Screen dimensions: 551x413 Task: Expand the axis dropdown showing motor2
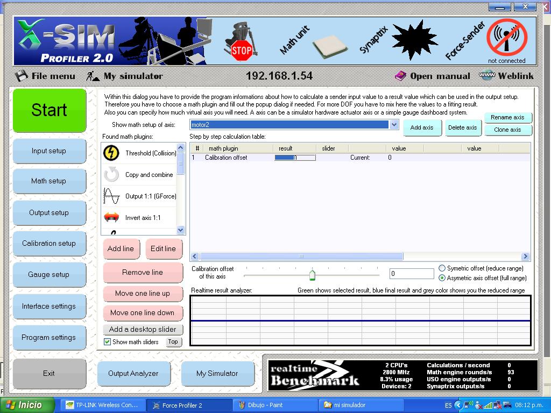pos(394,125)
